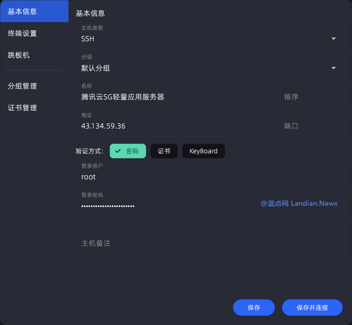Click 保存并连接 button

[x=312, y=308]
